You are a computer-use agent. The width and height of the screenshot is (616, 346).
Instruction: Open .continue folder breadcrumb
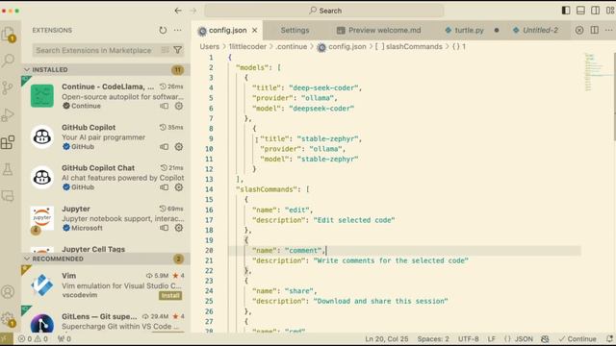(291, 47)
